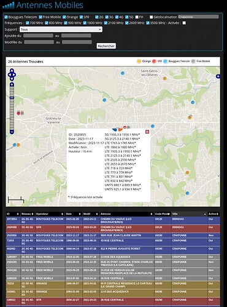Click the SFR red legend circle

(x=154, y=61)
